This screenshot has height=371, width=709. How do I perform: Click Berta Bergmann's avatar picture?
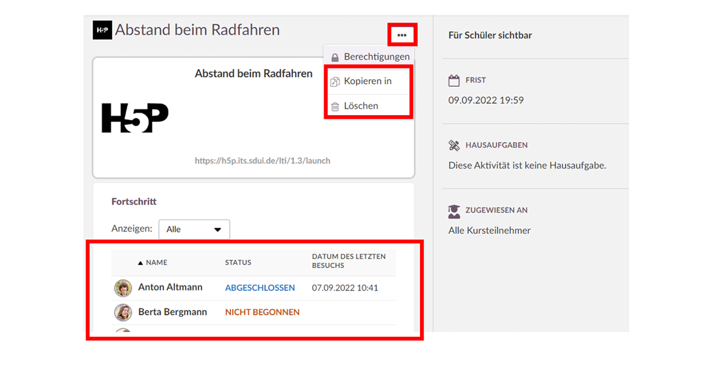coord(123,312)
